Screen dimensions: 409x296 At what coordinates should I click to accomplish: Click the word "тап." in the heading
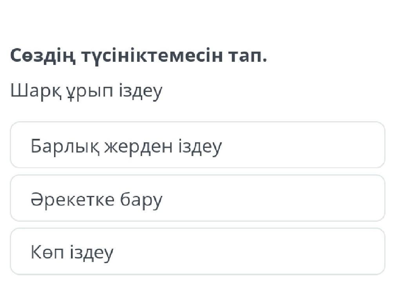tap(248, 56)
